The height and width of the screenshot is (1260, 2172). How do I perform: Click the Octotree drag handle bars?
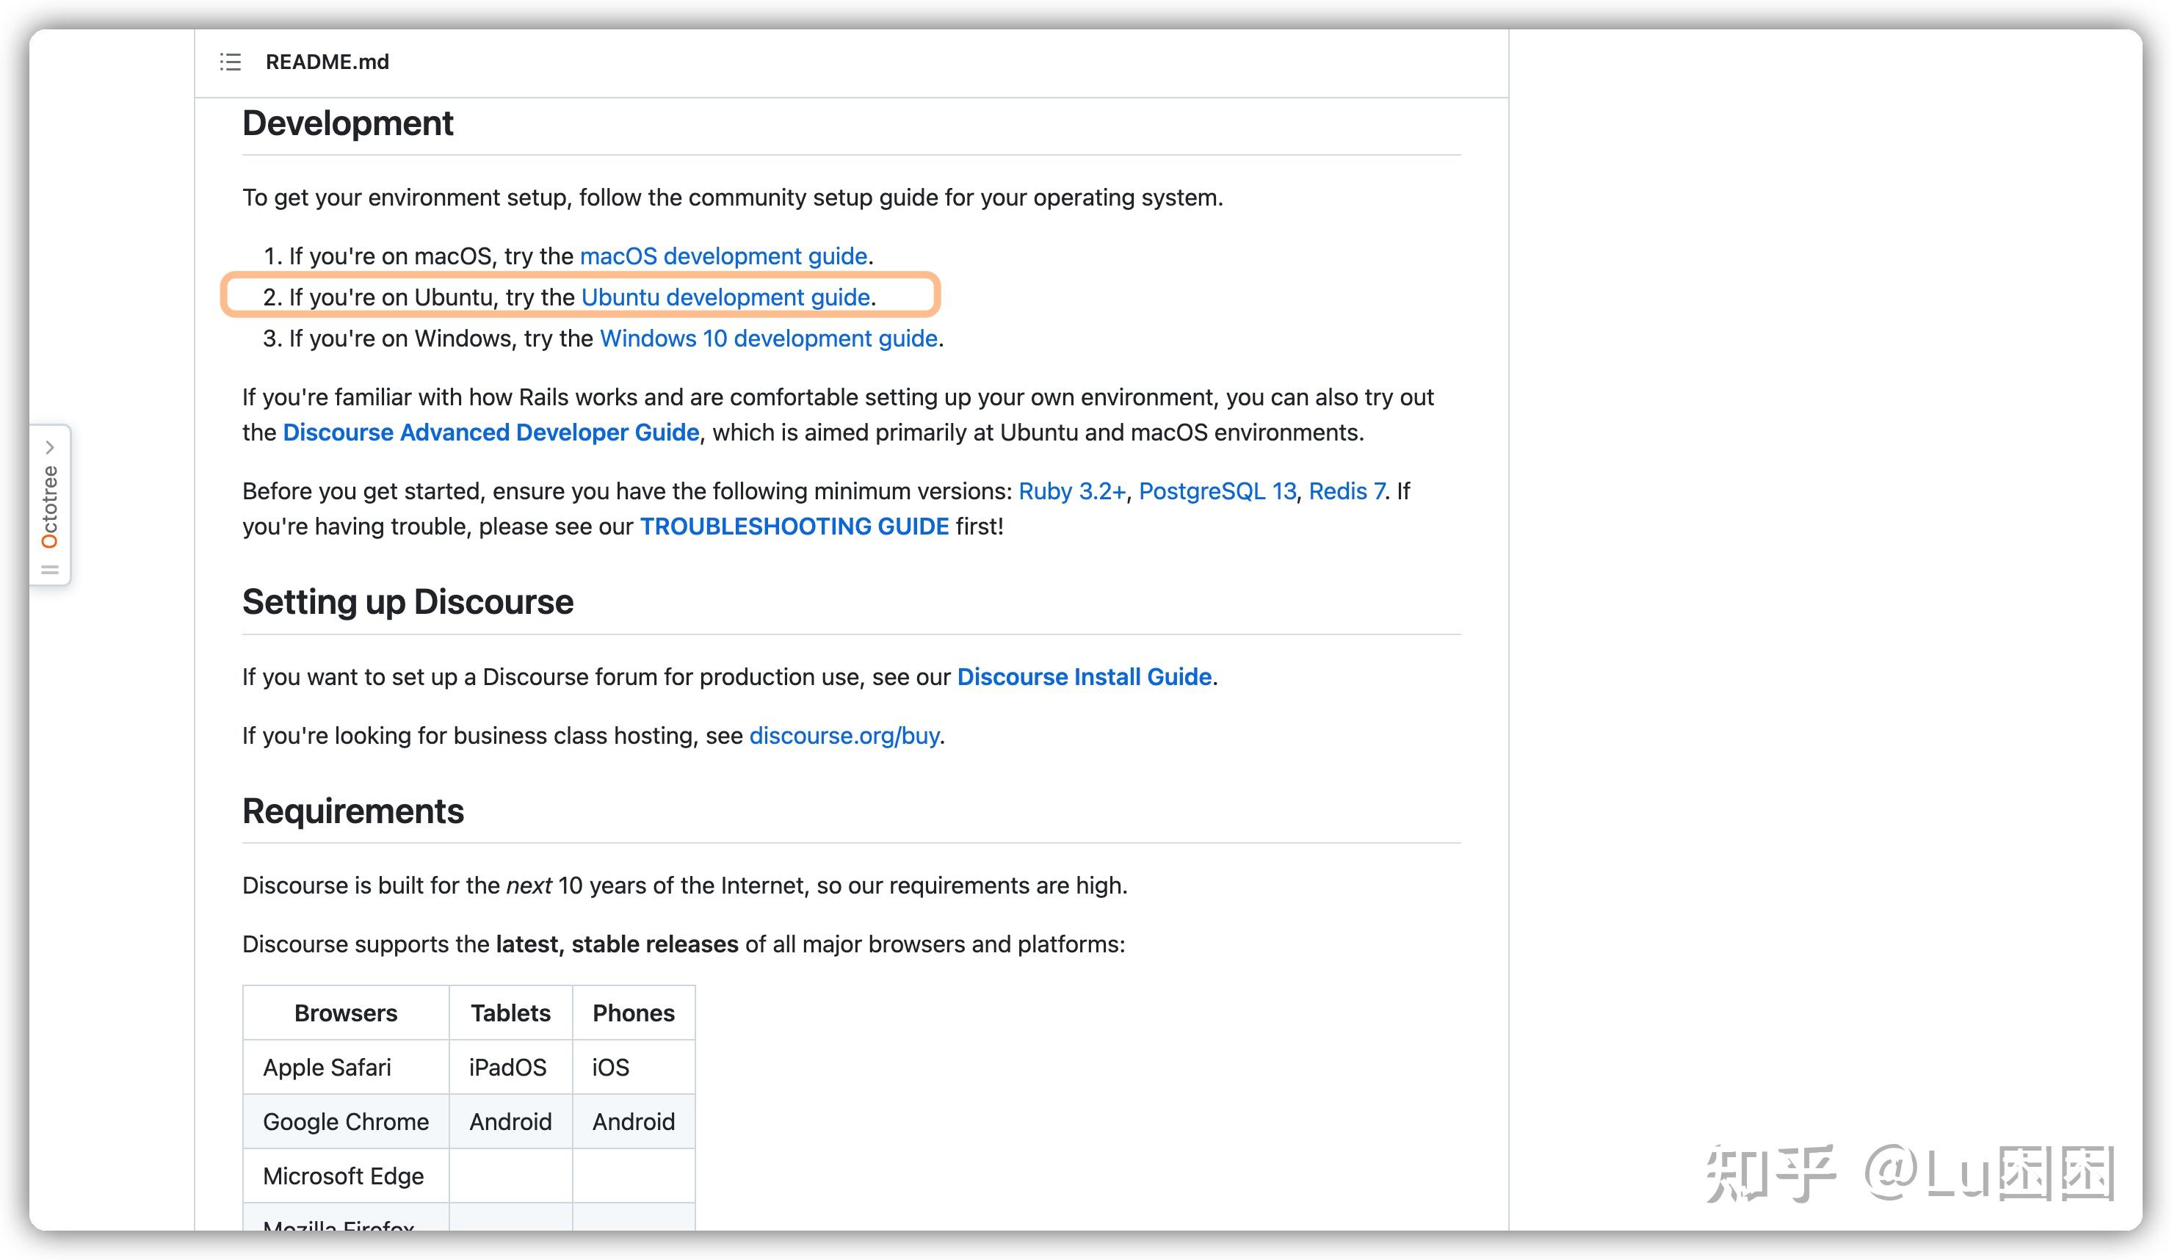pos(50,570)
